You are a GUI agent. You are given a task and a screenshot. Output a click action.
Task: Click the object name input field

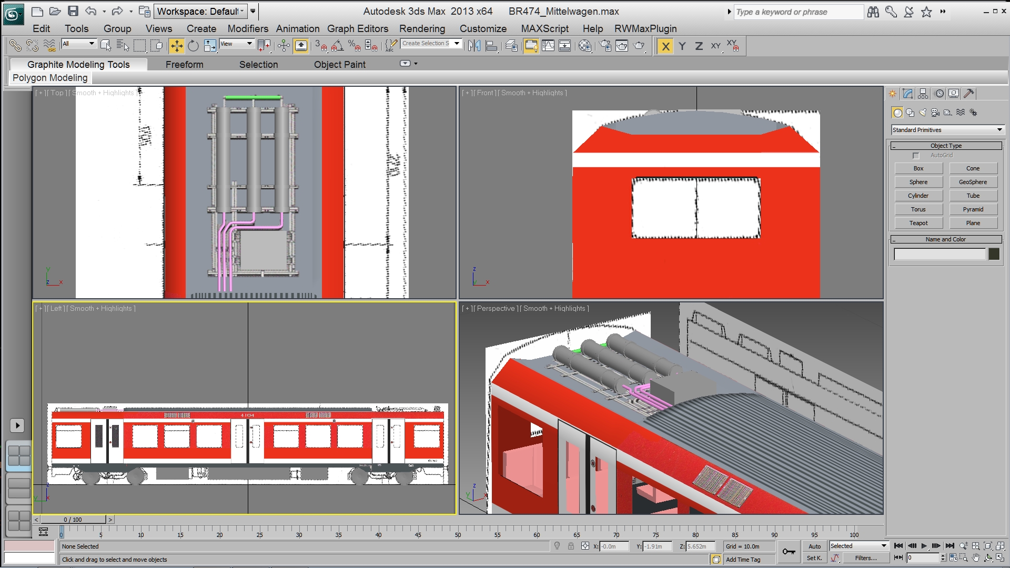(940, 255)
